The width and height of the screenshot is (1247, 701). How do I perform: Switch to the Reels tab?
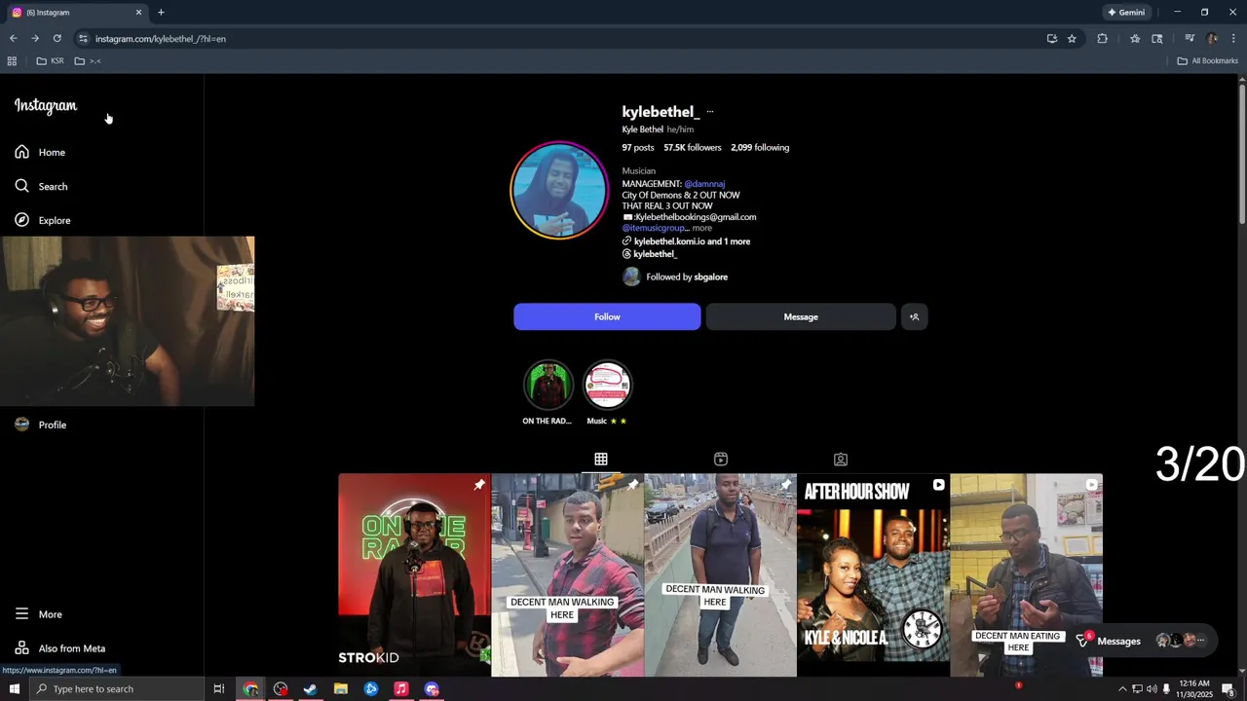[x=721, y=459]
